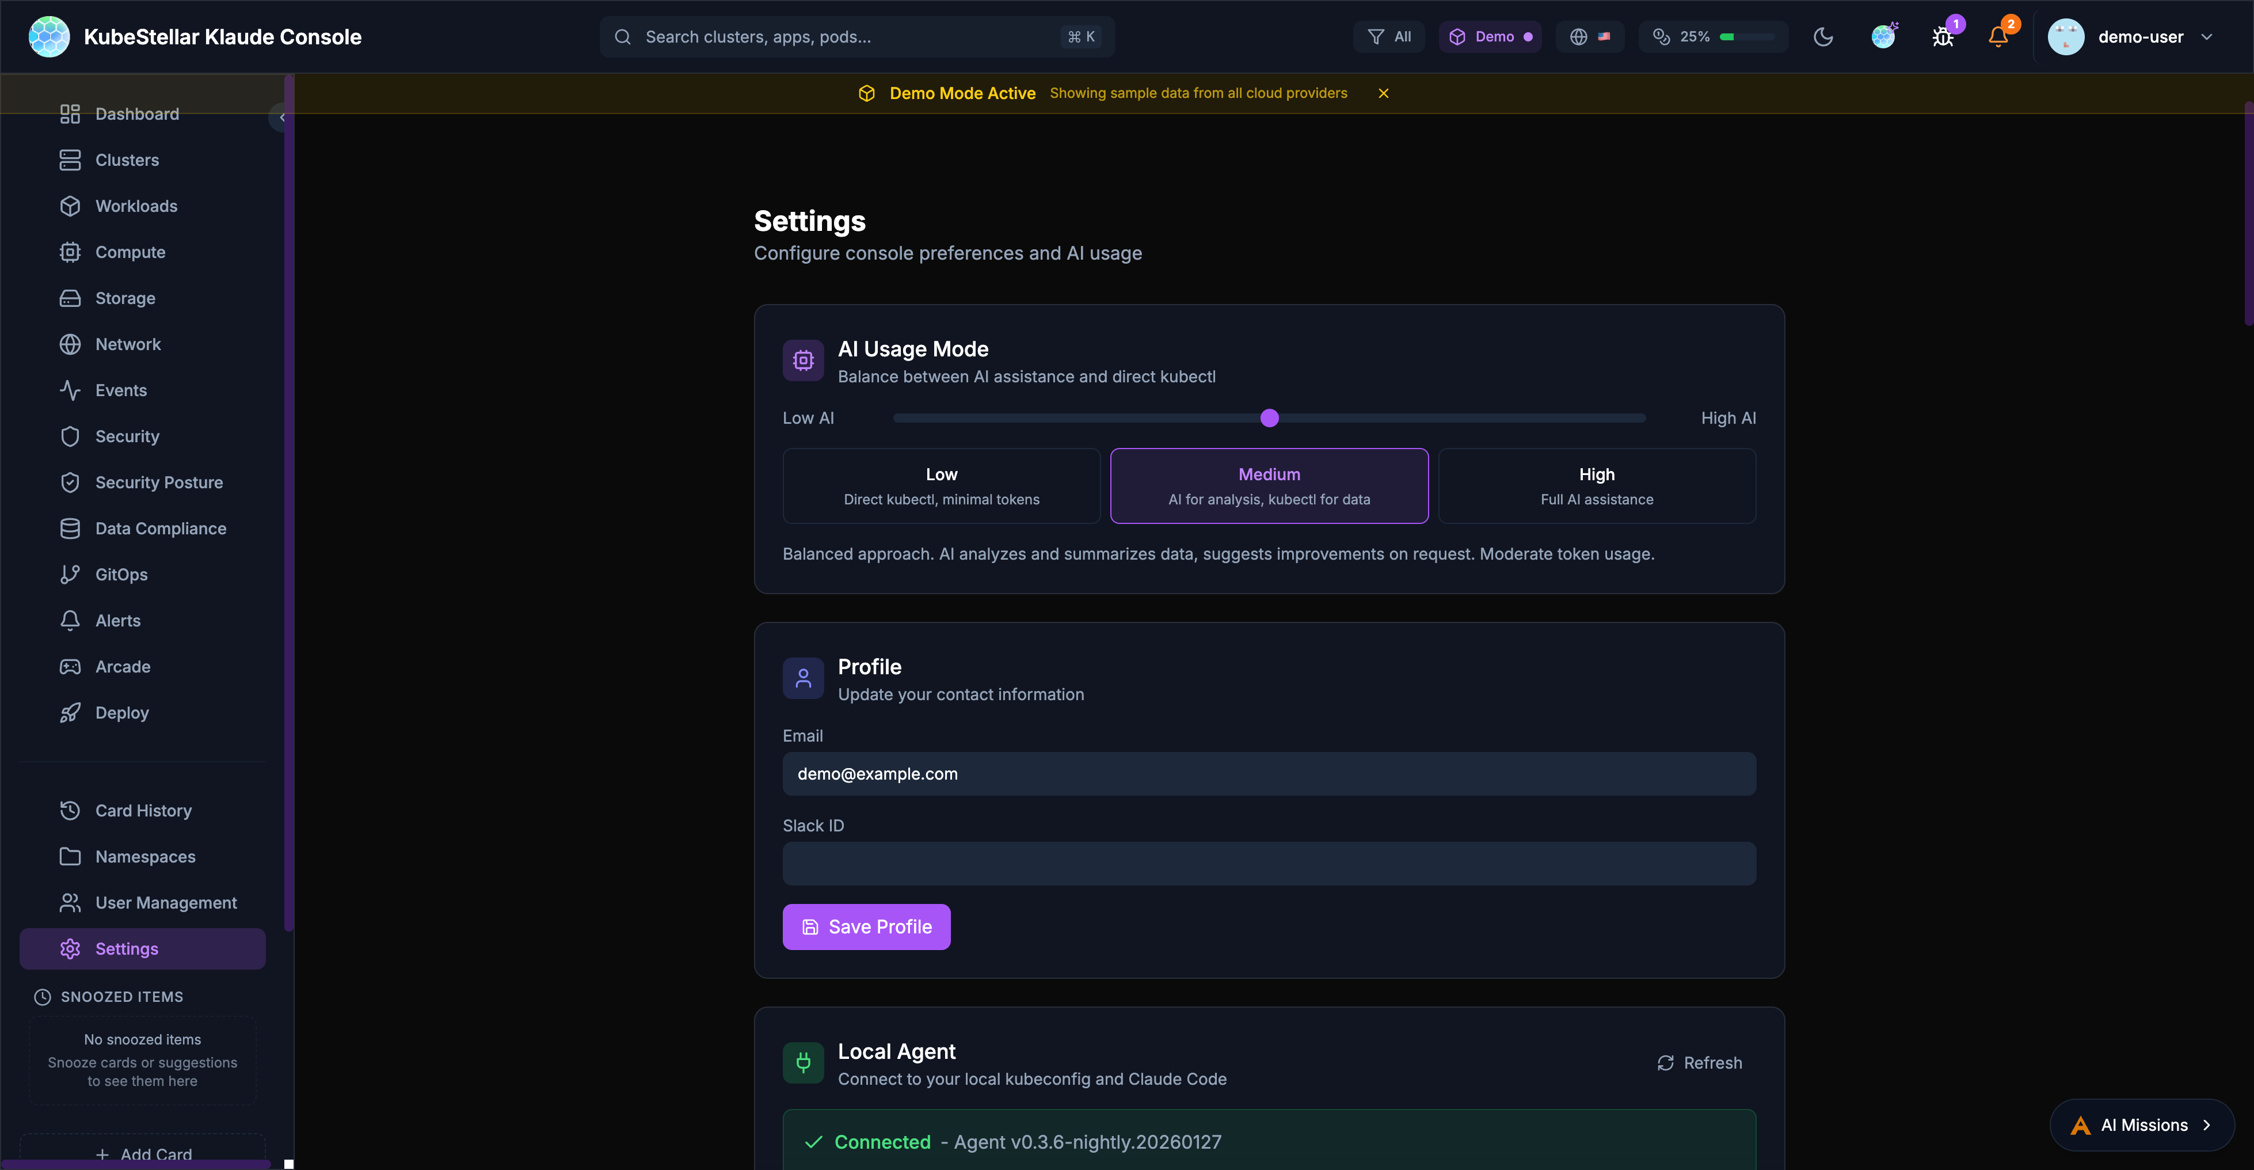Viewport: 2254px width, 1170px height.
Task: Dismiss the Demo Mode Active banner
Action: (1383, 93)
